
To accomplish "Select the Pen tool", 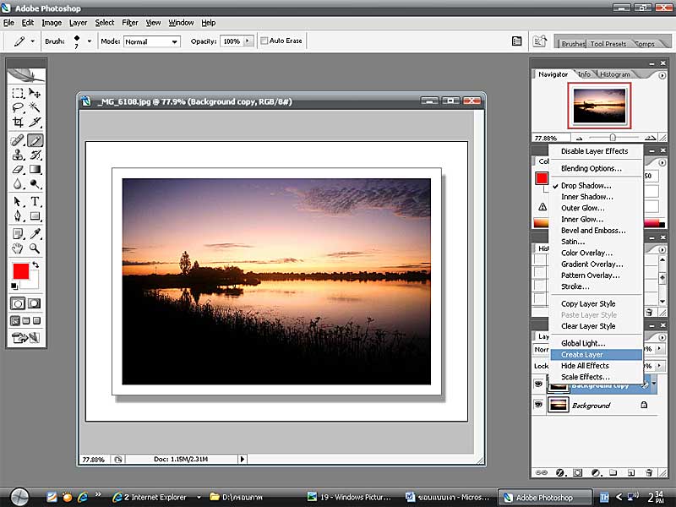I will click(18, 215).
